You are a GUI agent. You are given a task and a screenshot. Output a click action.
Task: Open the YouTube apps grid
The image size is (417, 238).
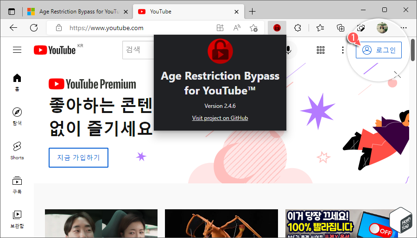(x=321, y=50)
